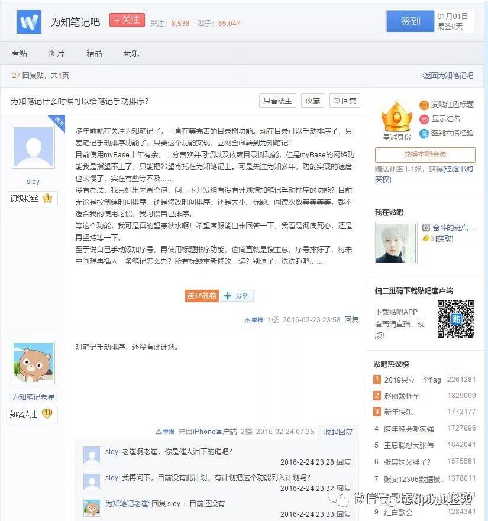The image size is (488, 521).
Task: Reply to comment dated 2016-2-24 23:33
Action: click(x=344, y=514)
